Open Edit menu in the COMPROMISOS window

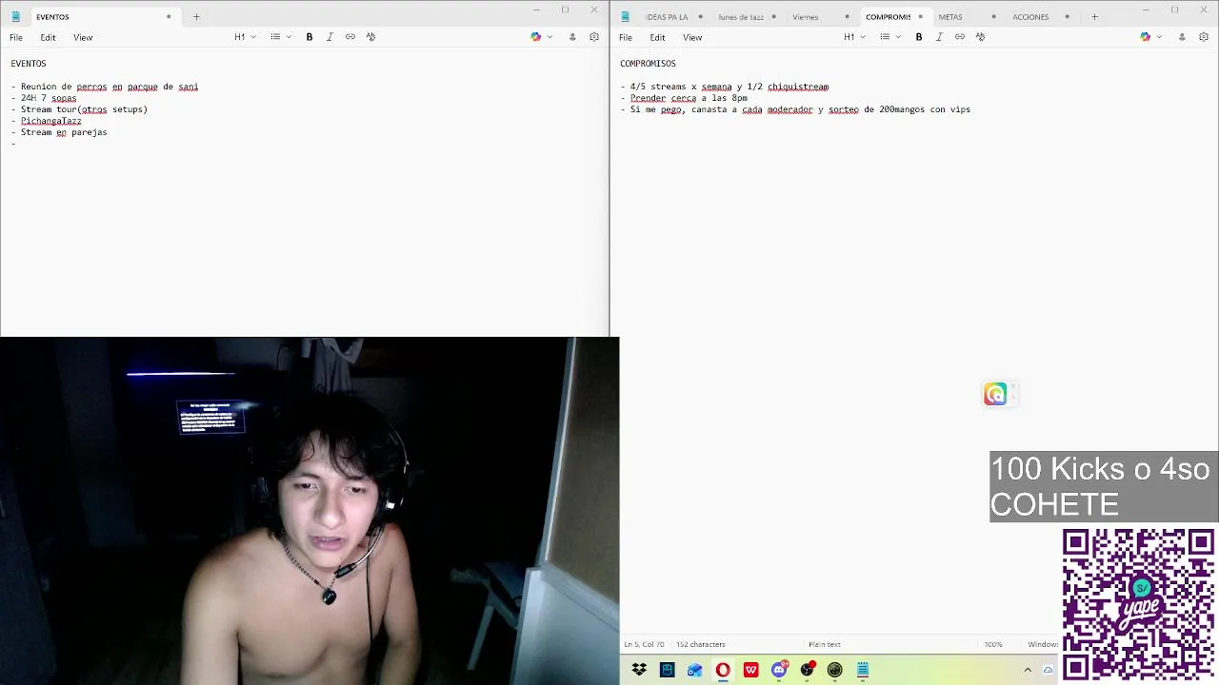[x=657, y=37]
